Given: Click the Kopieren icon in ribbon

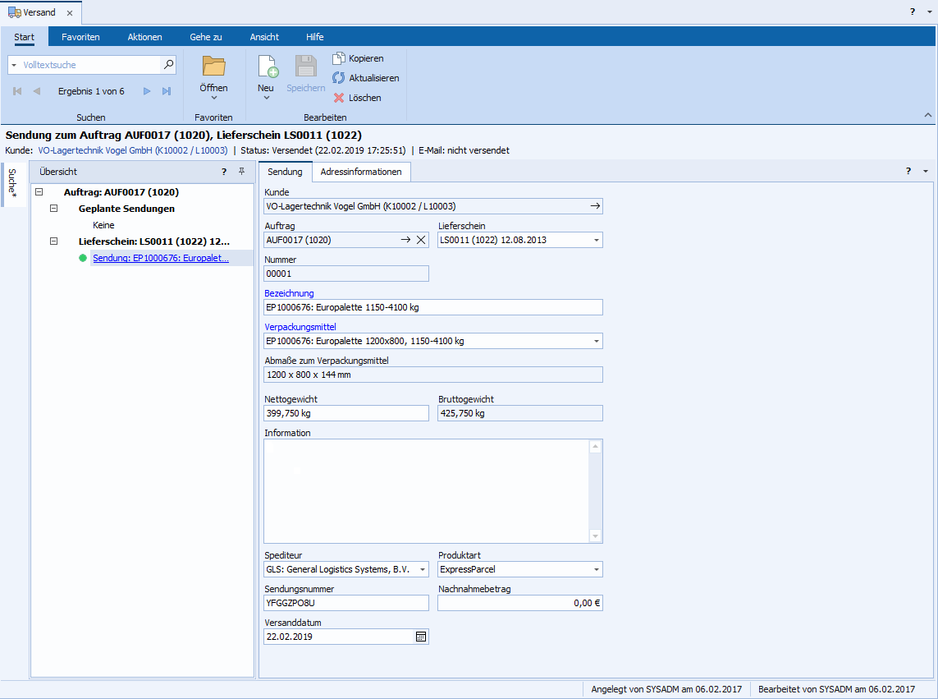Looking at the screenshot, I should tap(339, 58).
